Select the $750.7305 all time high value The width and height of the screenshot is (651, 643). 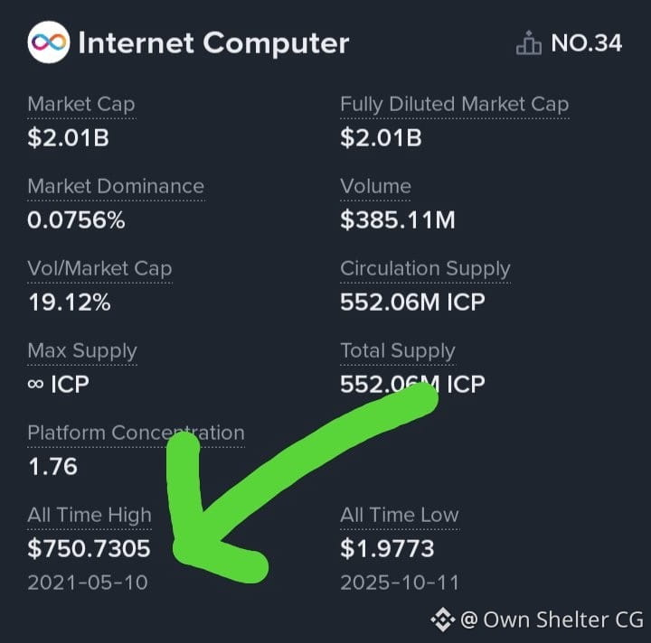point(89,548)
